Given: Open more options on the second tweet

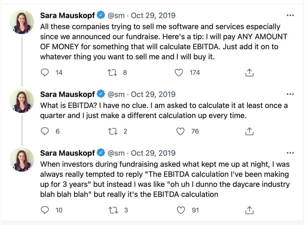Looking at the screenshot, I should [x=290, y=94].
